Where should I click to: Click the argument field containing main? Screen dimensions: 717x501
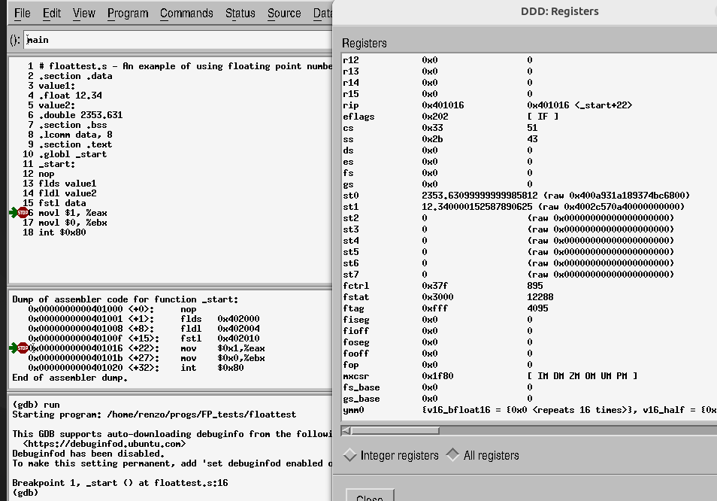178,40
